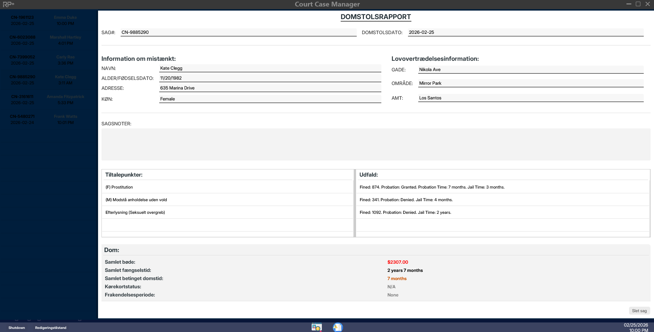Click the RP+ logo in the title bar

[x=9, y=4]
